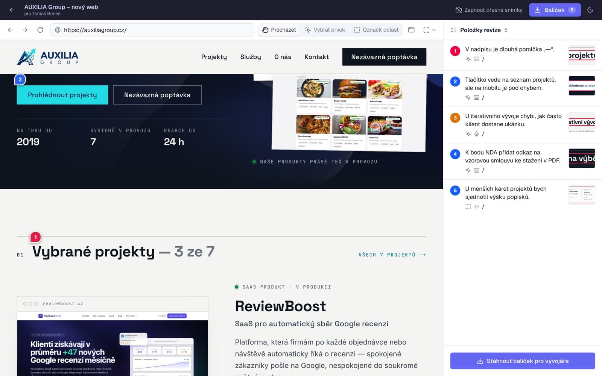Click the AUXILIA Group logo
This screenshot has width=602, height=376.
(x=48, y=57)
